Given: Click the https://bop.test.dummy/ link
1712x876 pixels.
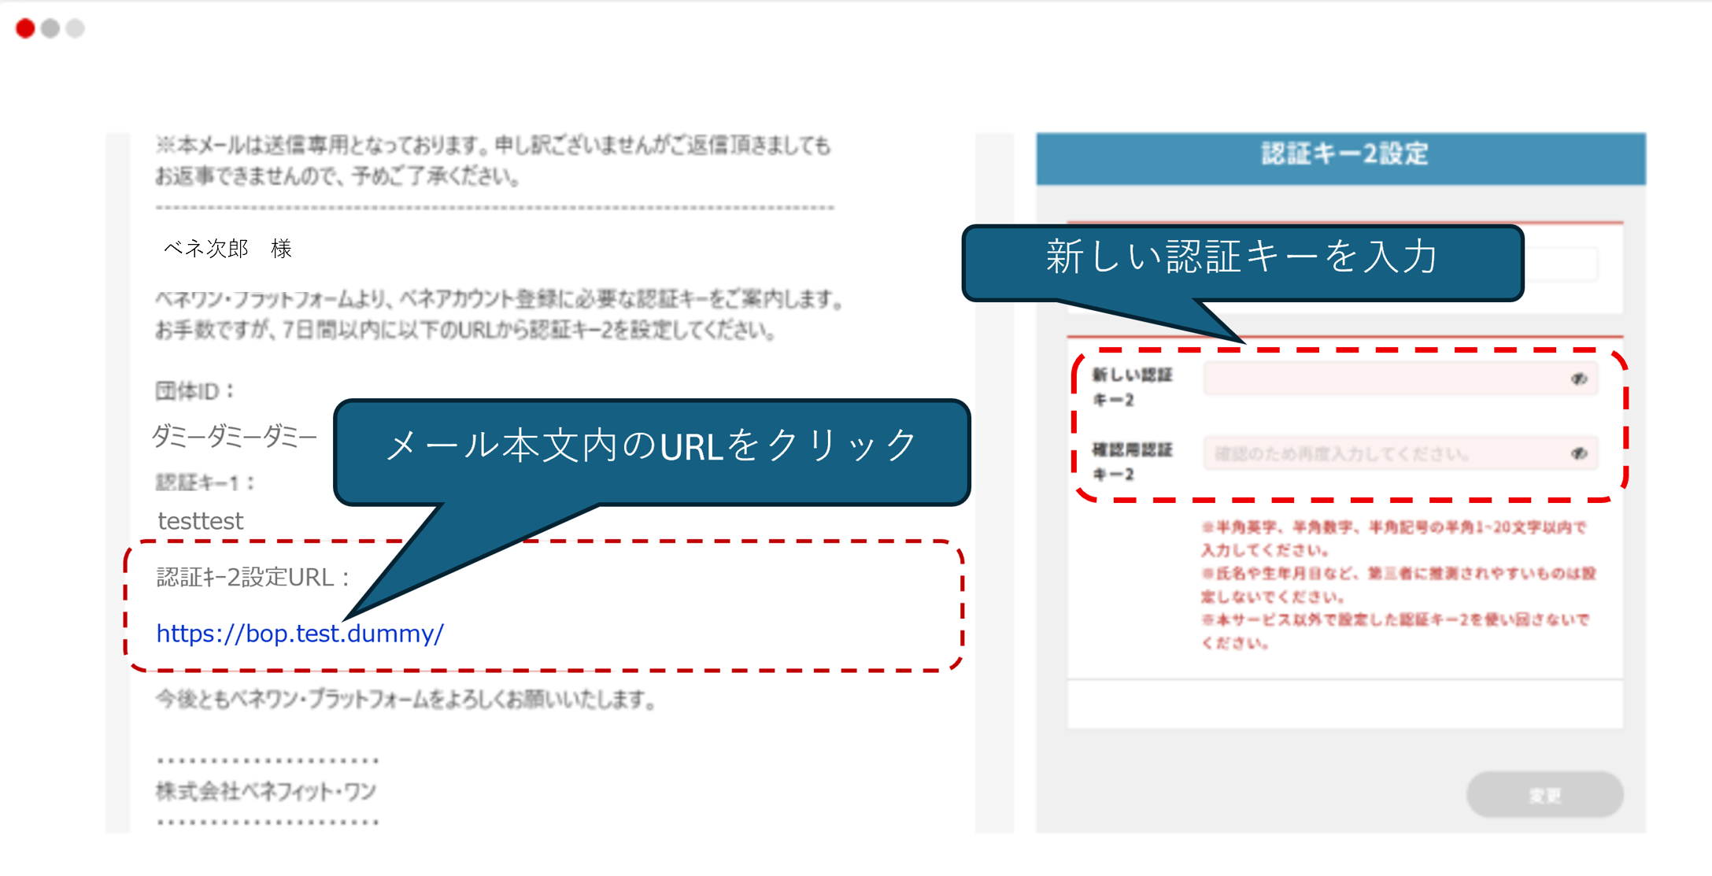Looking at the screenshot, I should coord(300,634).
